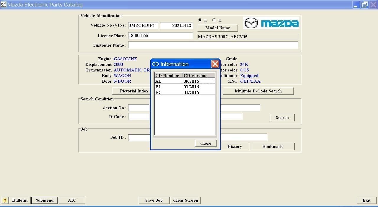Click the Model Name button

pyautogui.click(x=218, y=27)
